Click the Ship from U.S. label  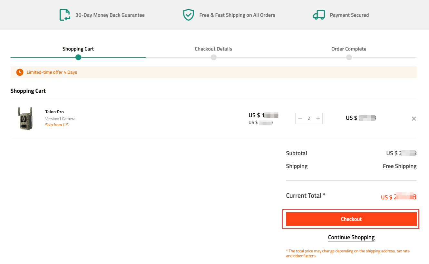(x=57, y=125)
